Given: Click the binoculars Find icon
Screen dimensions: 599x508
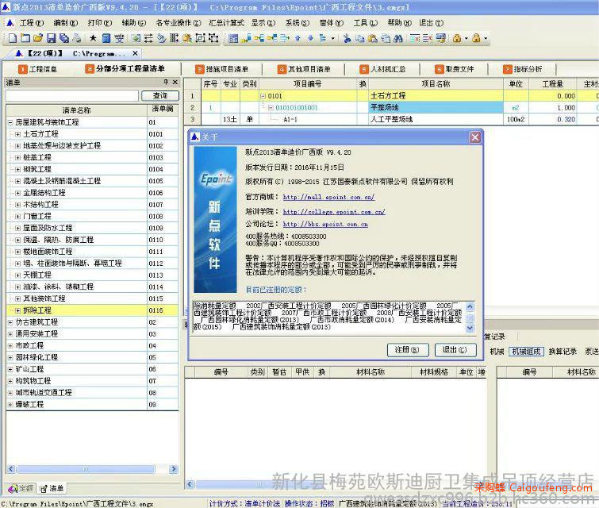Looking at the screenshot, I should (x=398, y=38).
